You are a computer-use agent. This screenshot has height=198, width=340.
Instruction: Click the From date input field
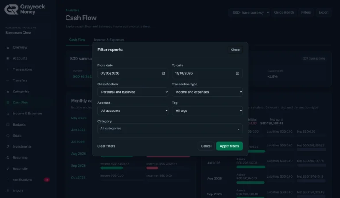pyautogui.click(x=133, y=73)
